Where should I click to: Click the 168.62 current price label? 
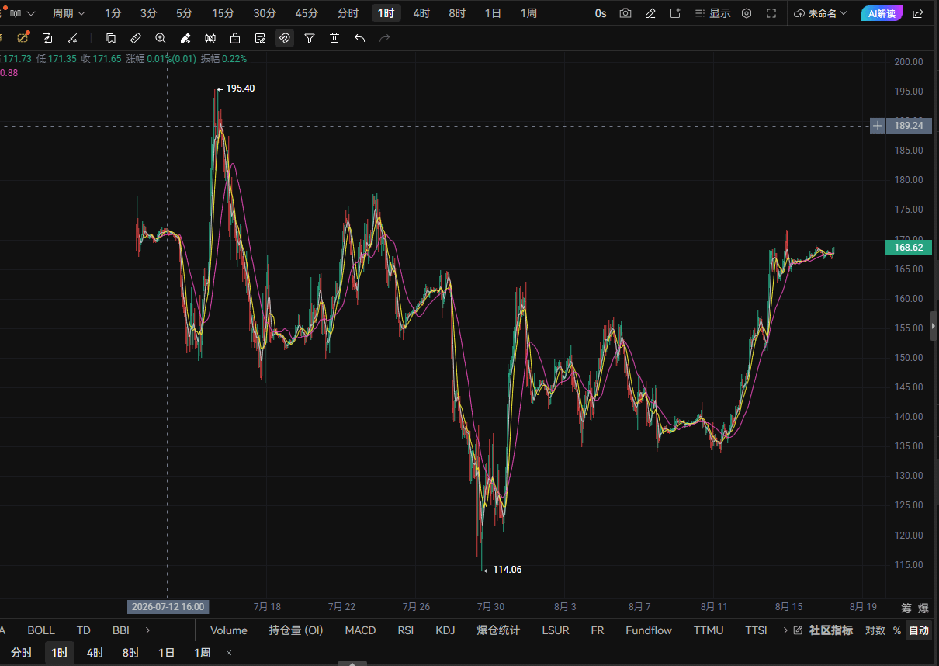pos(909,248)
